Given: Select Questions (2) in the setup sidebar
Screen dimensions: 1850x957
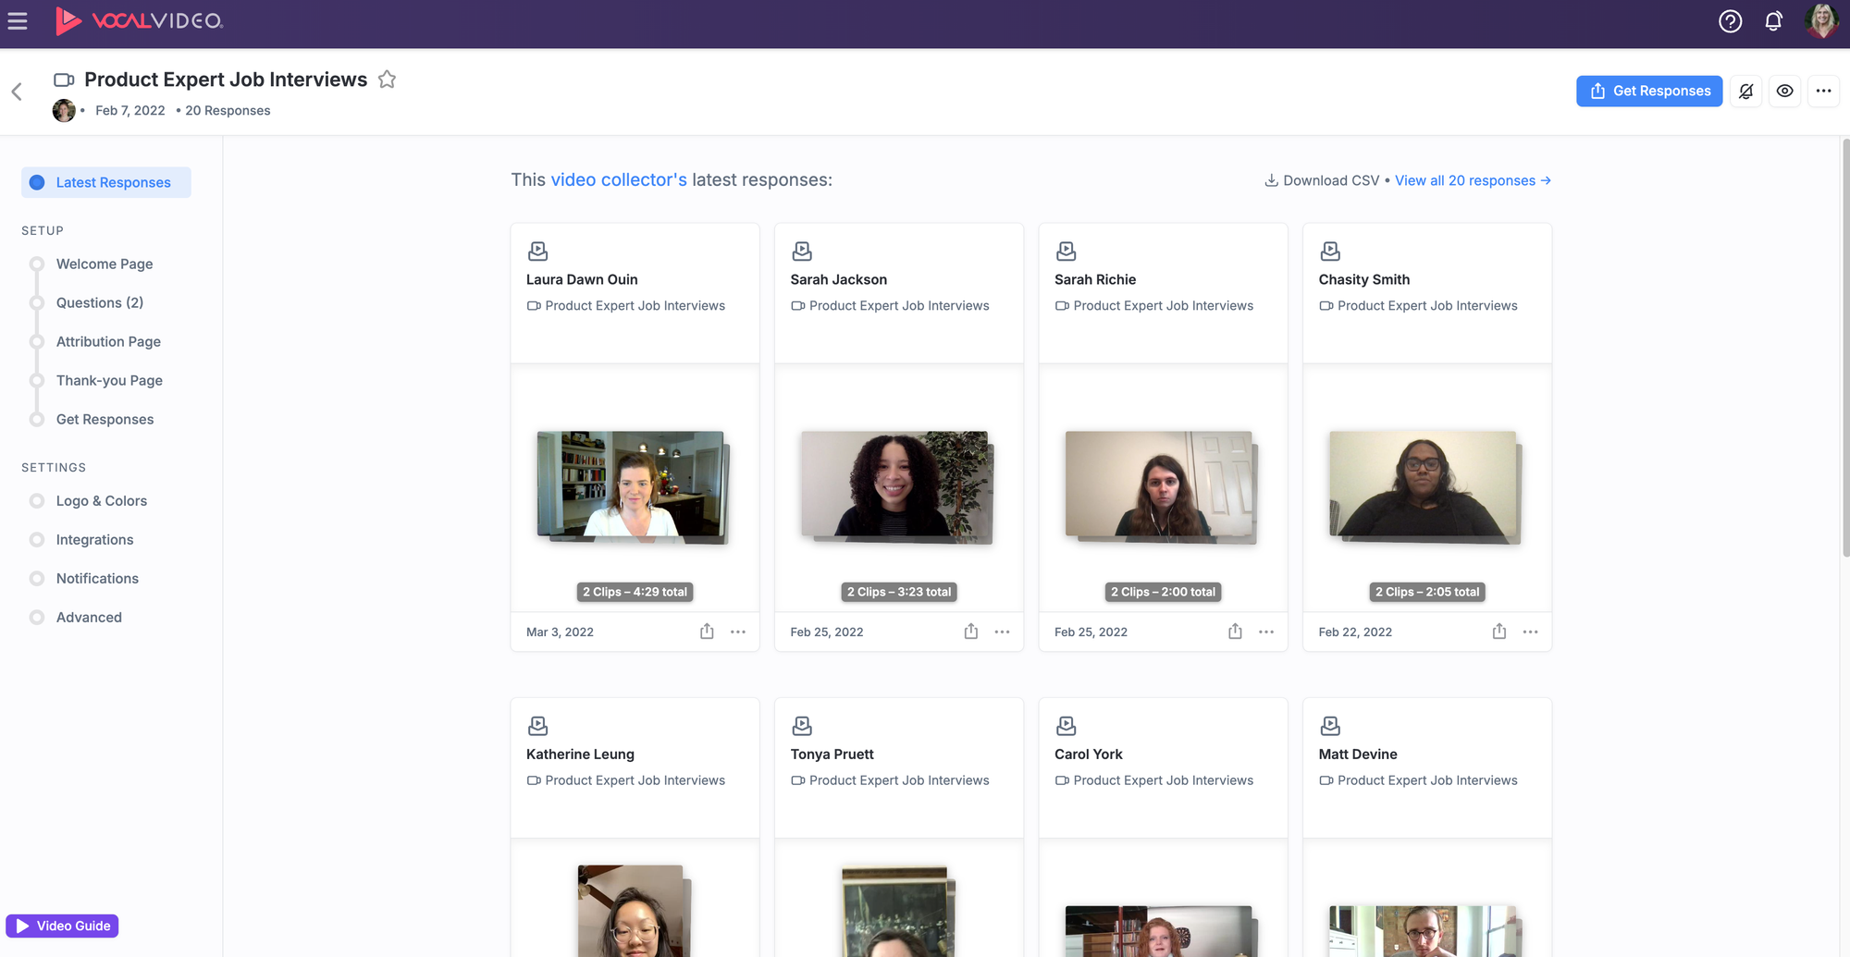Looking at the screenshot, I should 100,302.
